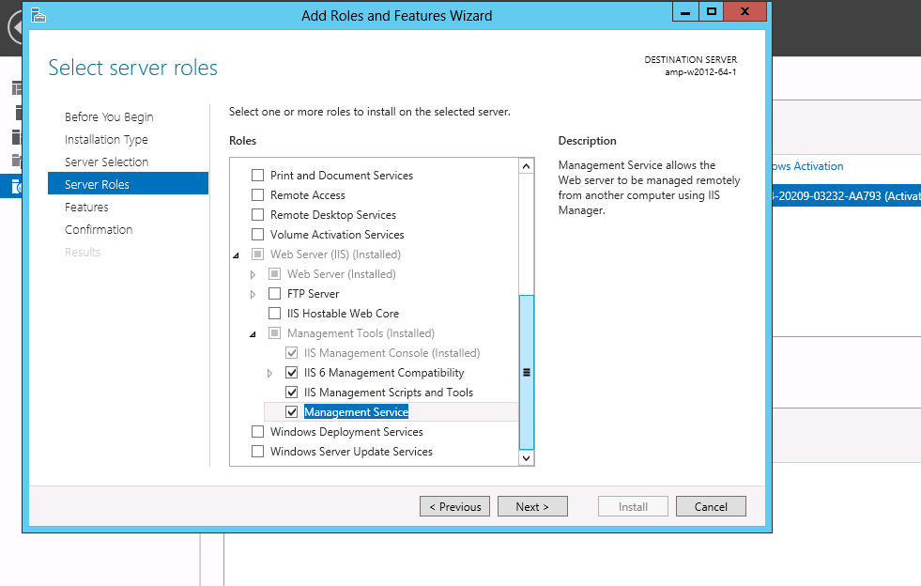
Task: Expand the FTP Server node
Action: [x=253, y=294]
